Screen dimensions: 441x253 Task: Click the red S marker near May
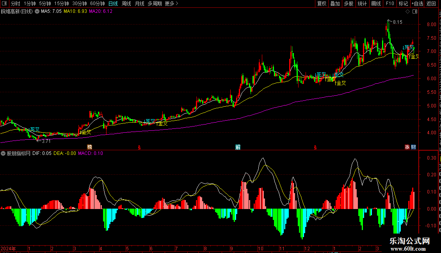pos(139,147)
